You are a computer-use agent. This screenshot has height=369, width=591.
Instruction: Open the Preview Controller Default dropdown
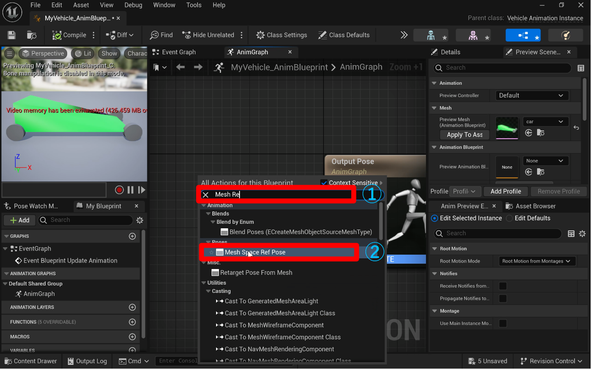532,95
